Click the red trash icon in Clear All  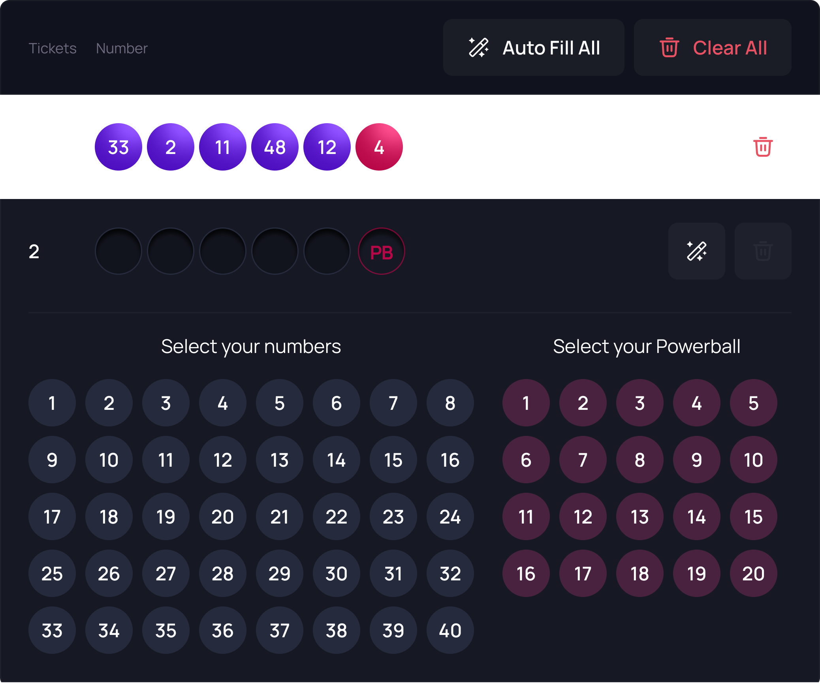click(669, 48)
